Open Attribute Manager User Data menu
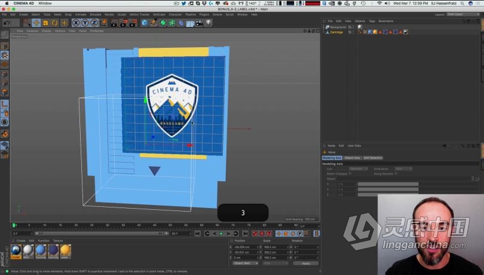This screenshot has width=484, height=275. tap(354, 145)
